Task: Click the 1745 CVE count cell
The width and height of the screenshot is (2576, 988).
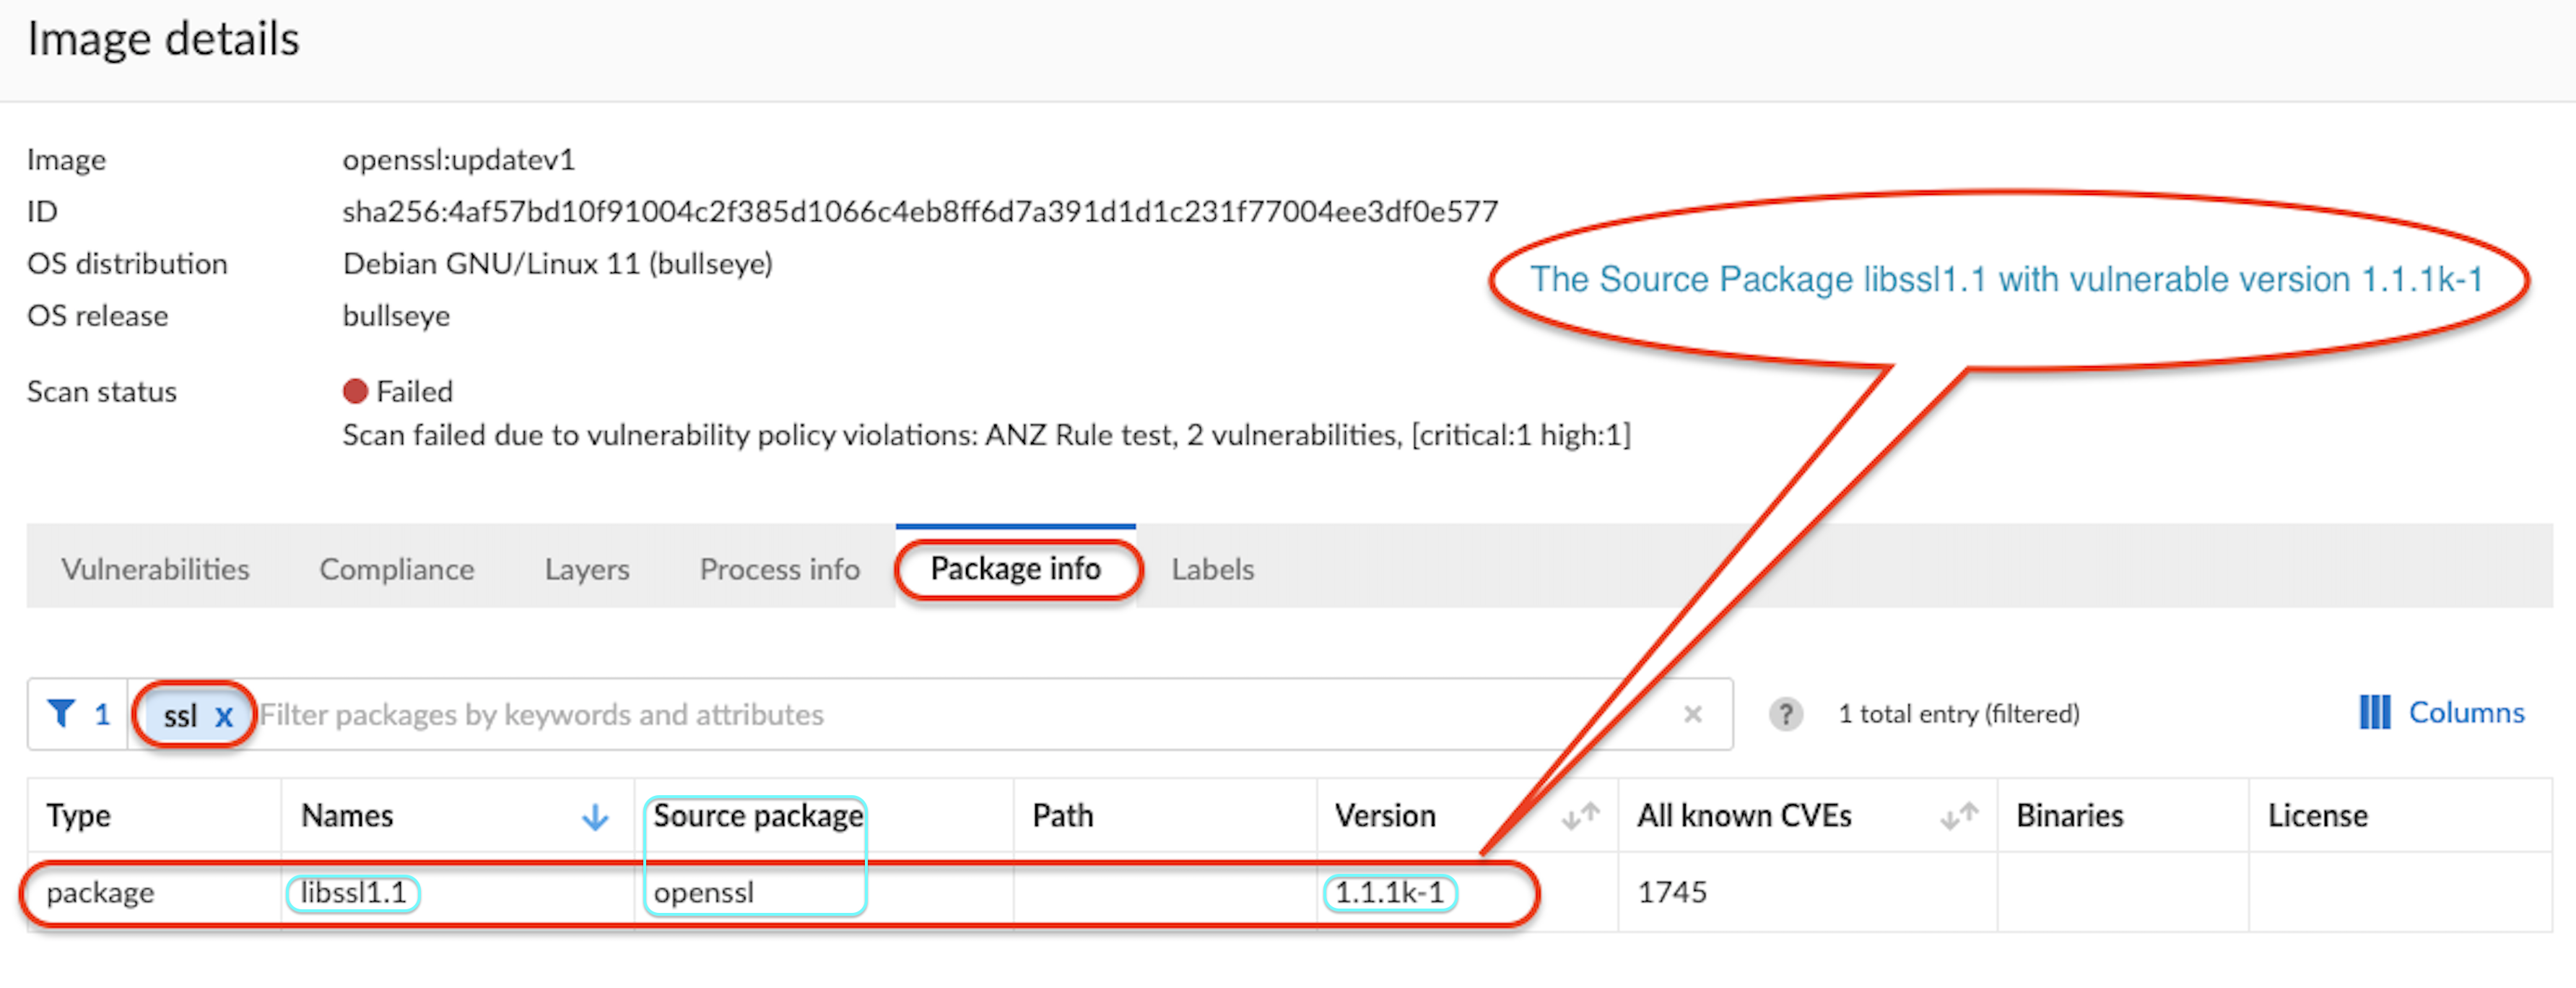Action: 1671,892
